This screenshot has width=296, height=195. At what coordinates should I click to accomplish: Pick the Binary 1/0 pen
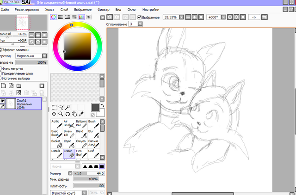(x=69, y=134)
